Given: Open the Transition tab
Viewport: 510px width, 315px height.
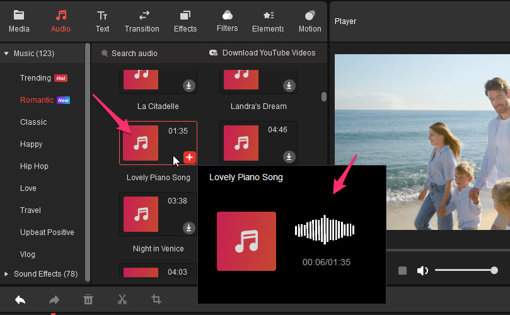Looking at the screenshot, I should coord(142,21).
